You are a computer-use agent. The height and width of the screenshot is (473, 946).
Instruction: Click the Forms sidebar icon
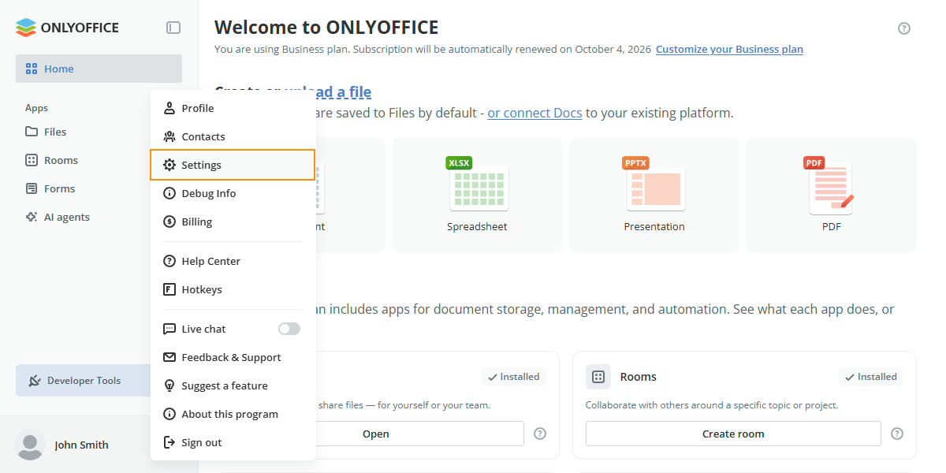32,188
